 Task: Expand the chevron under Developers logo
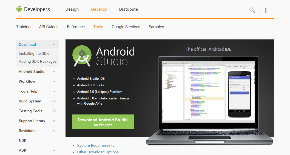point(21,16)
